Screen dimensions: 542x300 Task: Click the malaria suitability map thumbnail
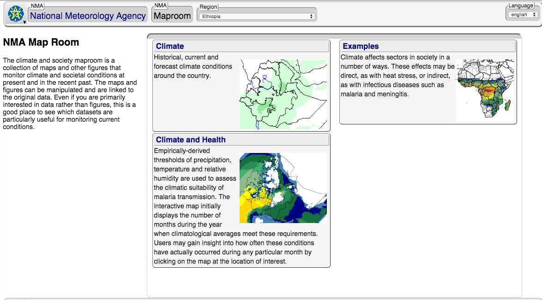283,188
